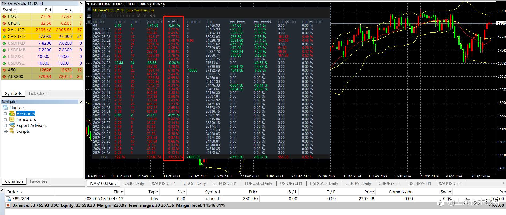Click the USOil. symbol arrow icon
The height and width of the screenshot is (215, 506).
click(x=4, y=17)
